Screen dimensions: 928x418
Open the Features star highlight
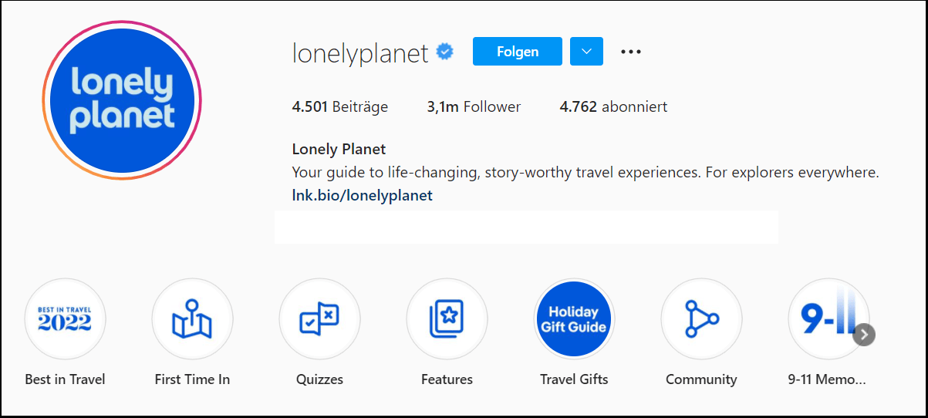[447, 319]
